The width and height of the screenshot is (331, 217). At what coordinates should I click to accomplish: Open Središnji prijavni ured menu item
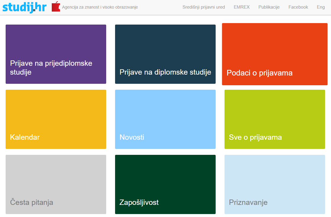pos(204,7)
